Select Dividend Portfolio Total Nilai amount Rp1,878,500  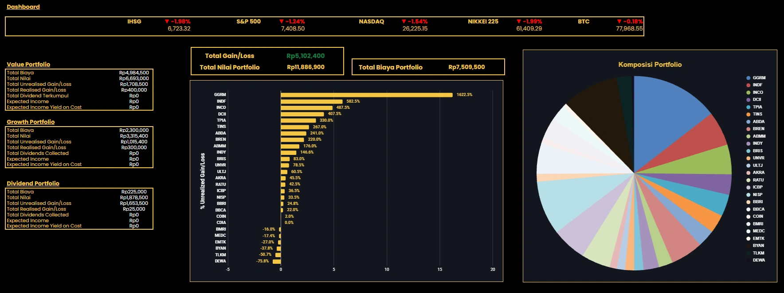click(134, 197)
